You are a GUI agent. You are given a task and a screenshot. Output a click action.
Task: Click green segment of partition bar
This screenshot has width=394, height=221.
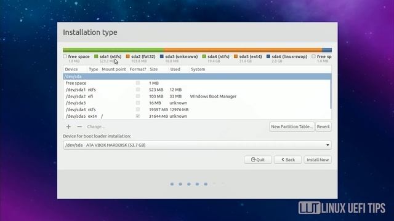(x=113, y=50)
